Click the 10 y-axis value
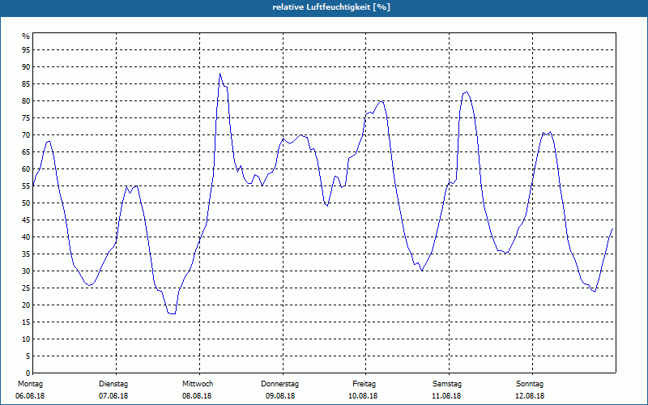 [26, 339]
